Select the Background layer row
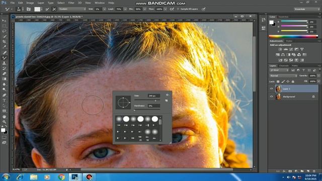Image resolution: width=322 pixels, height=181 pixels. tap(294, 97)
